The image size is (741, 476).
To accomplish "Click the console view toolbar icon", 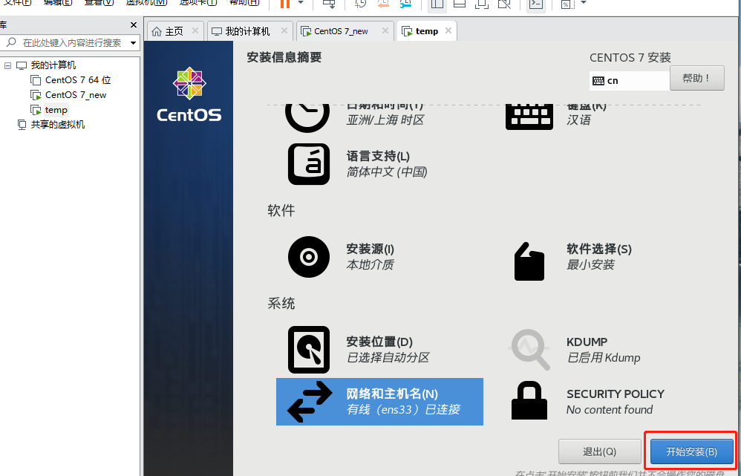I will [535, 4].
